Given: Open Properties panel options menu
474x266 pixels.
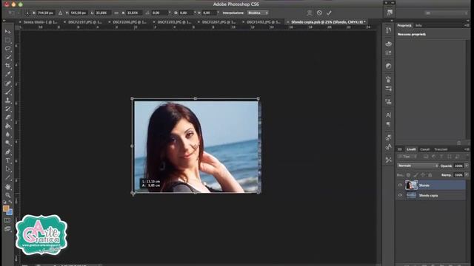Looking at the screenshot, I should pyautogui.click(x=467, y=26).
